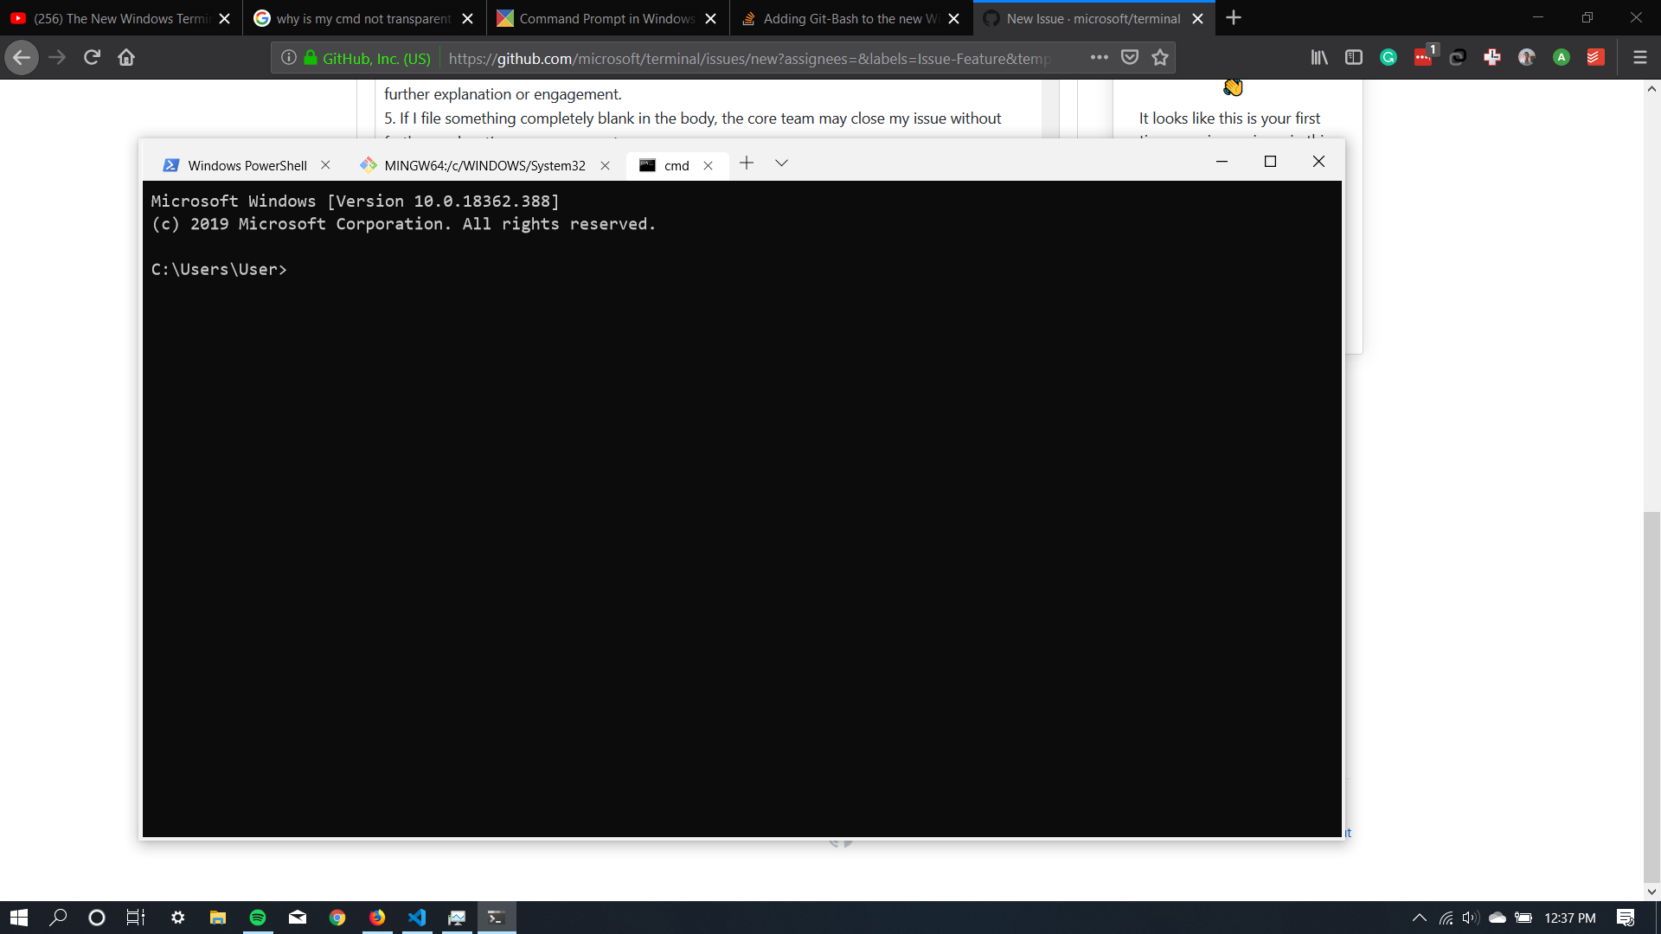Bookmark this page with star icon
1661x934 pixels.
click(x=1160, y=57)
